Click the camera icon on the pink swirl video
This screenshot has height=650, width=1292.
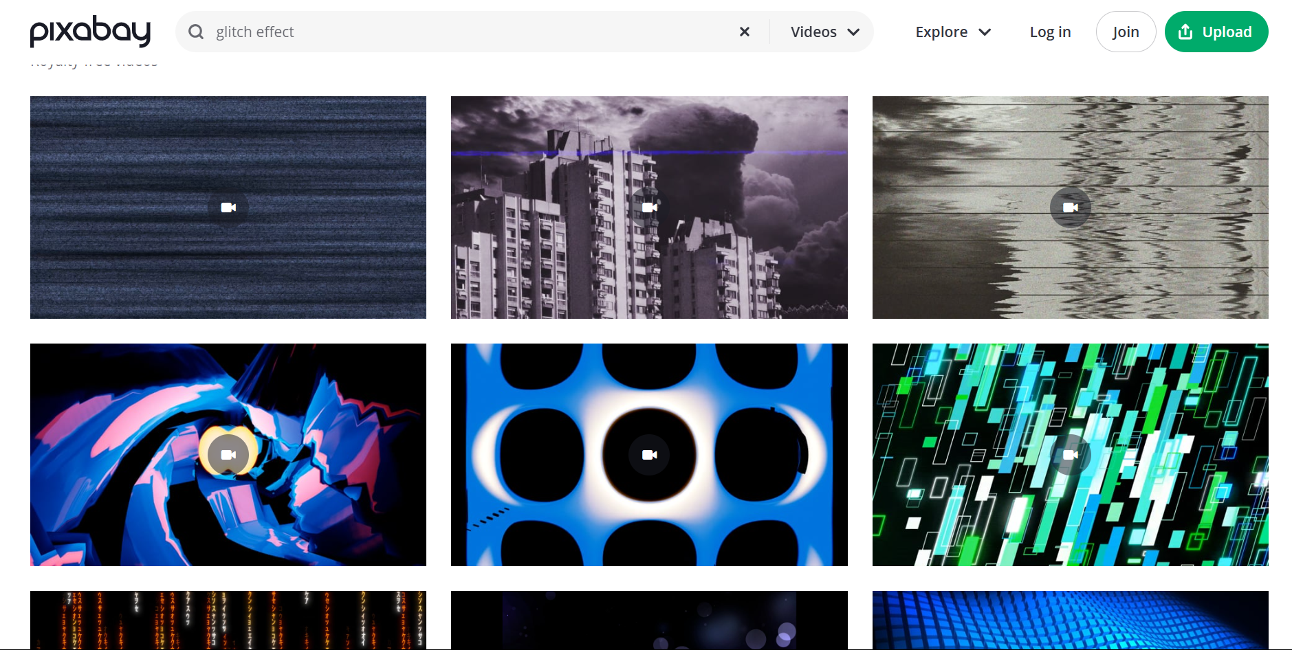[x=228, y=454]
